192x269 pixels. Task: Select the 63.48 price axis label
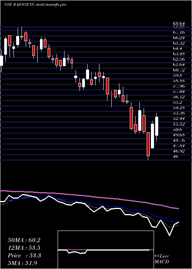tap(179, 54)
